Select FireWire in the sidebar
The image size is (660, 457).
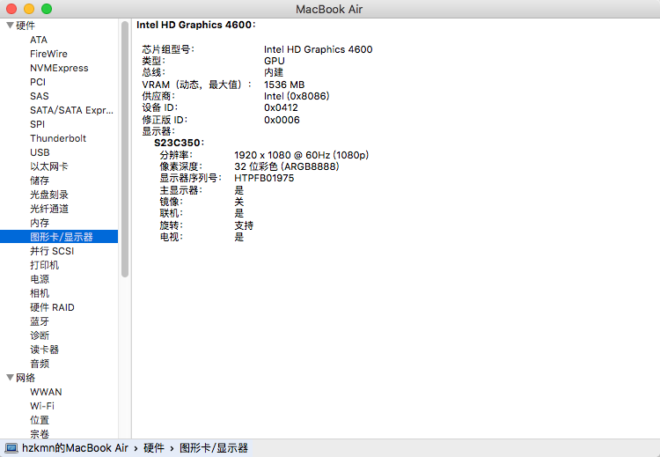tap(48, 54)
